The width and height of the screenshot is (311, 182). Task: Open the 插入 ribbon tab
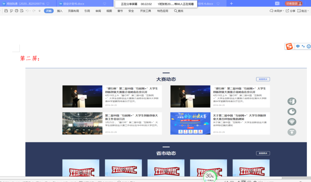click(60, 11)
